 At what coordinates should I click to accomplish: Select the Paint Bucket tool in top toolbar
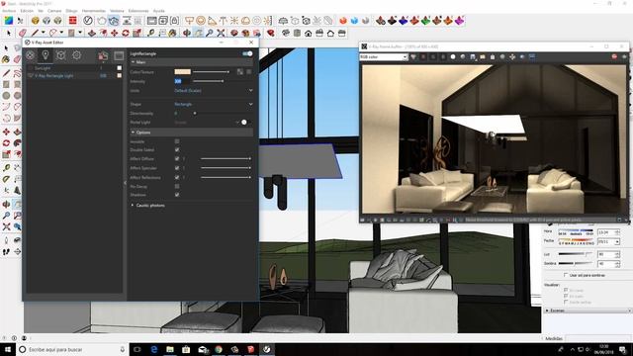point(173,33)
